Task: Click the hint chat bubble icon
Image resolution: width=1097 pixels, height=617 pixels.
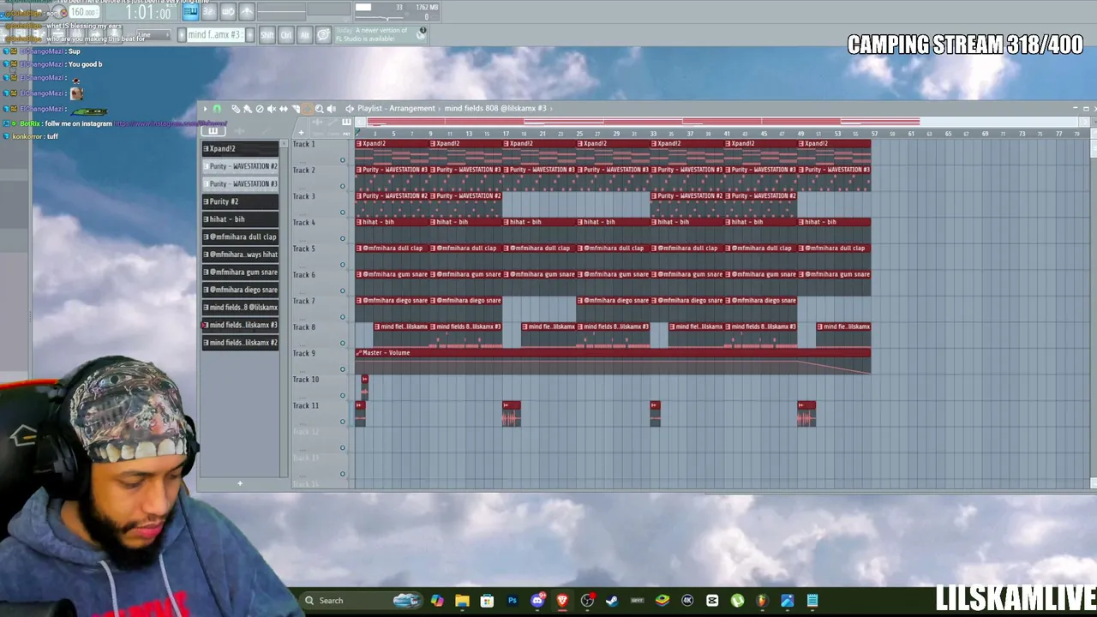Action: (x=323, y=35)
